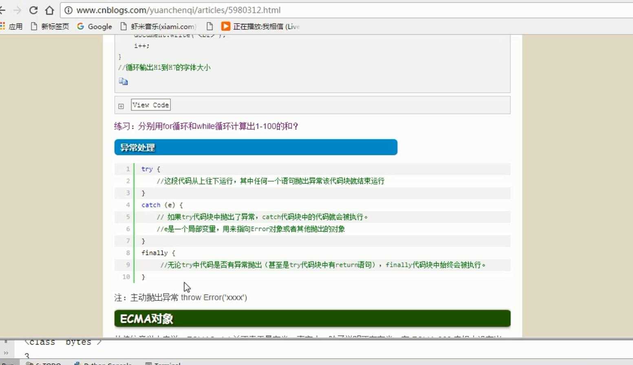The image size is (633, 365).
Task: Click the comment on code line 9
Action: [323, 265]
